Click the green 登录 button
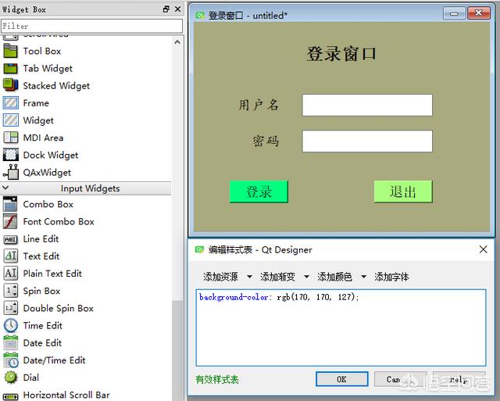 pos(259,192)
